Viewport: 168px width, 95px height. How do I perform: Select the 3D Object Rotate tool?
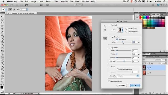tap(2, 73)
